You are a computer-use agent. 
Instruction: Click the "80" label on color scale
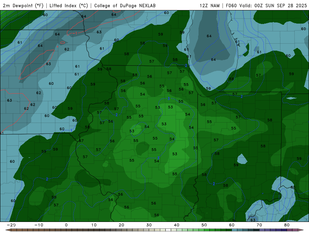(287, 225)
